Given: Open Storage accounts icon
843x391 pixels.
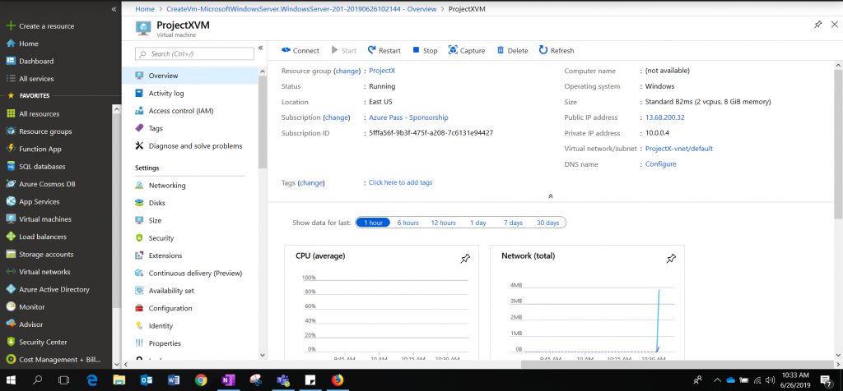Looking at the screenshot, I should point(10,254).
